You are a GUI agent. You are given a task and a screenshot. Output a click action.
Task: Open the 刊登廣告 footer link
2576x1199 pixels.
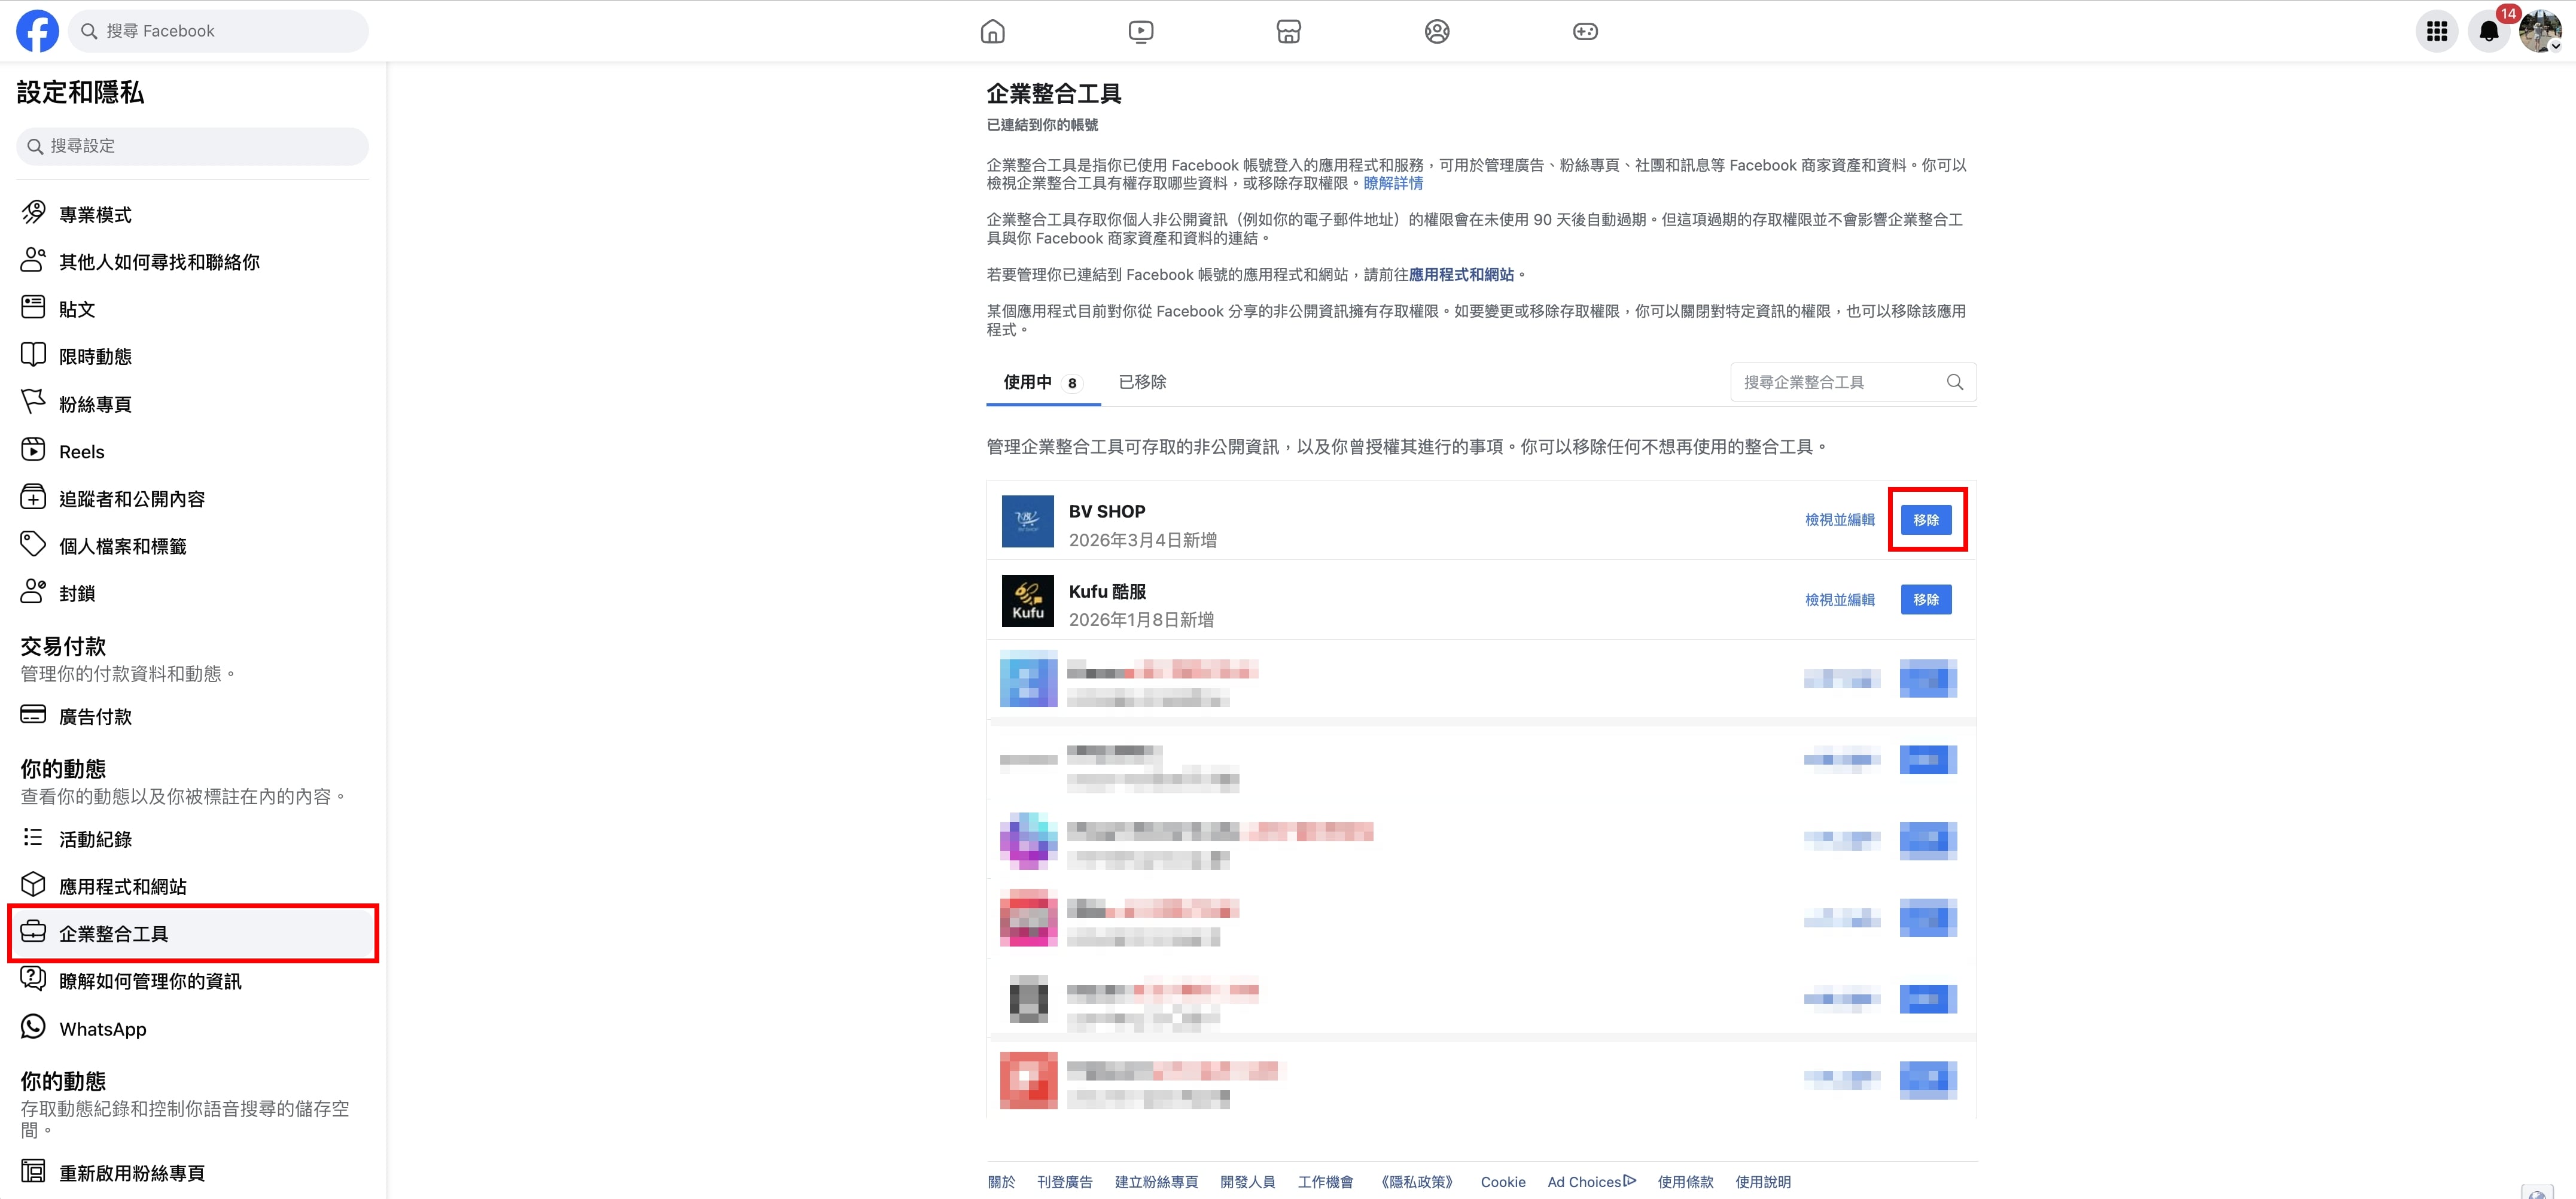(1064, 1182)
